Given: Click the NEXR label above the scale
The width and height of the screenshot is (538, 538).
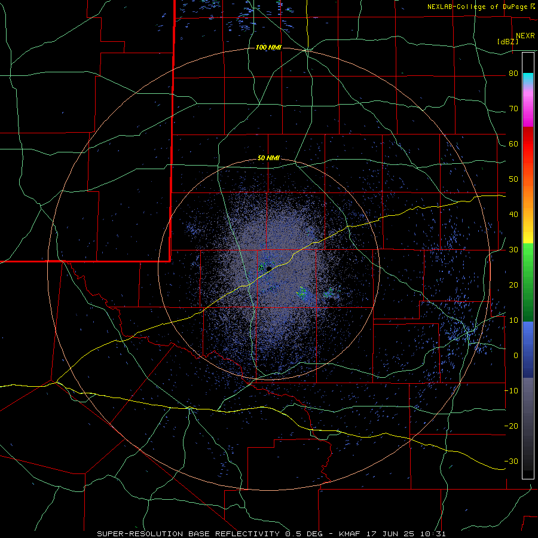Looking at the screenshot, I should coord(525,36).
